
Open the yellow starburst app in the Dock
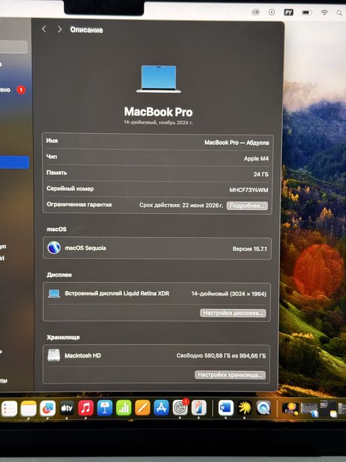coord(245,408)
